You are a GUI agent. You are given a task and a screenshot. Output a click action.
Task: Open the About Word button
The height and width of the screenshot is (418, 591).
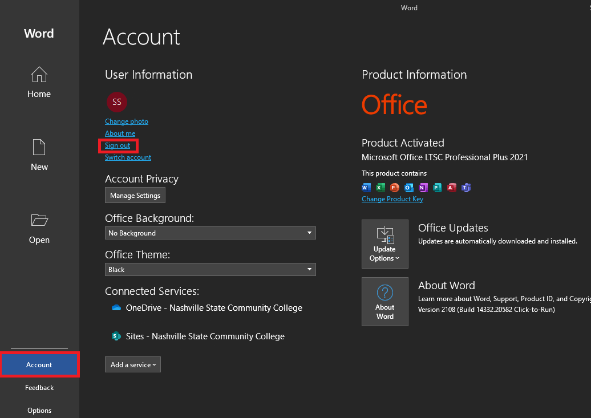(x=385, y=302)
